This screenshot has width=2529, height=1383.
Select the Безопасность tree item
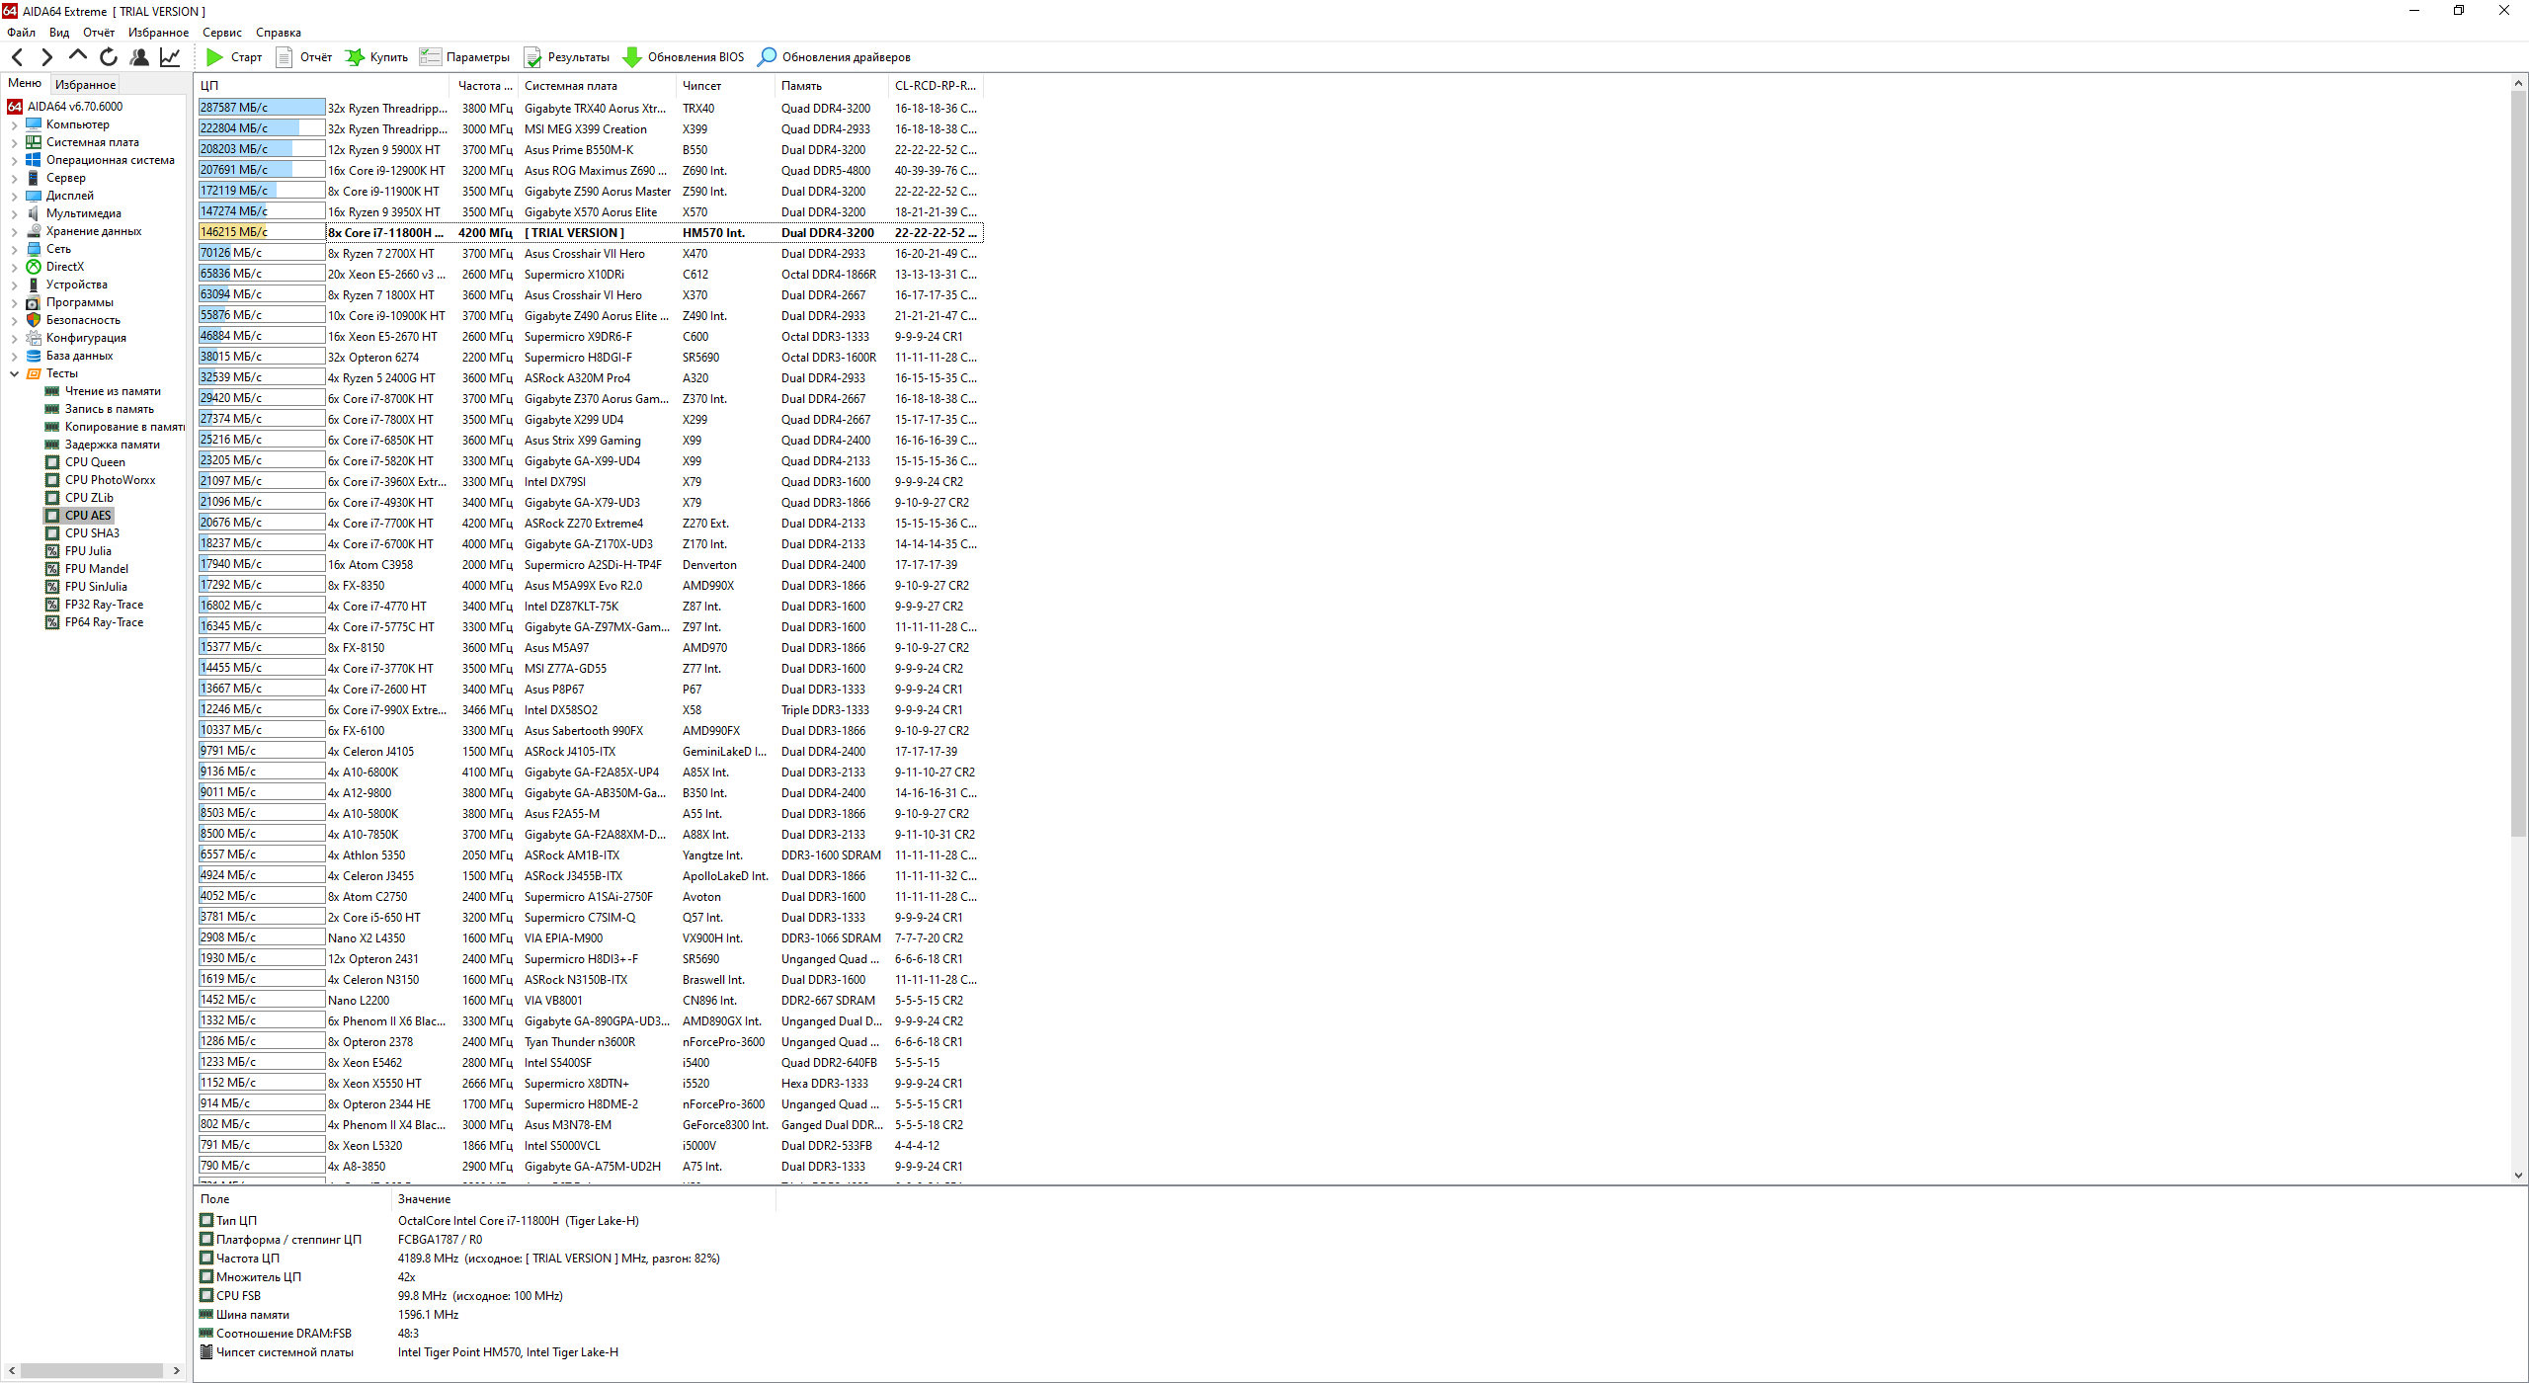tap(83, 320)
